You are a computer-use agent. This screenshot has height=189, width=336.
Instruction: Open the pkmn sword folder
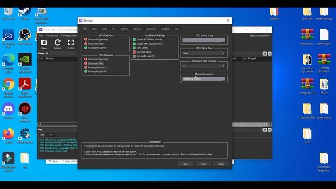coord(324,111)
